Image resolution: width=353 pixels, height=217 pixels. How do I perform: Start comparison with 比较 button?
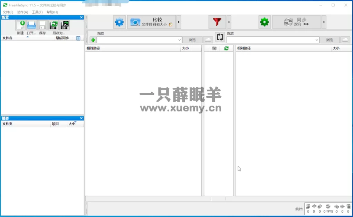[152, 22]
